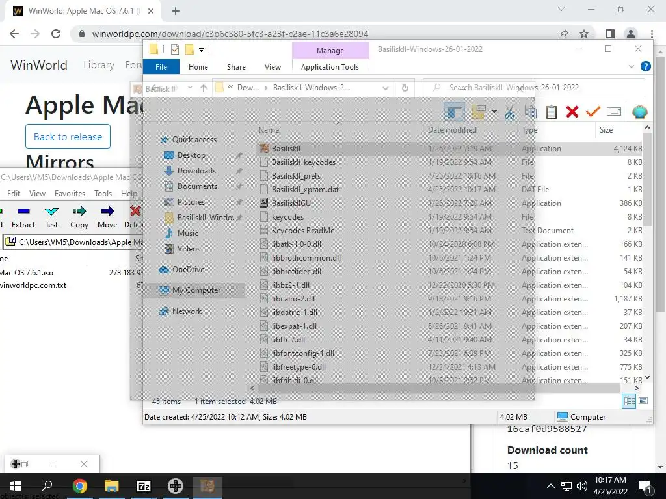Open the Home ribbon tab
The width and height of the screenshot is (666, 499).
[x=198, y=67]
